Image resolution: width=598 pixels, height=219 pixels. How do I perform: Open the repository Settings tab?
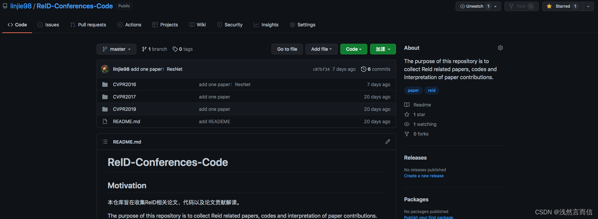click(x=303, y=25)
